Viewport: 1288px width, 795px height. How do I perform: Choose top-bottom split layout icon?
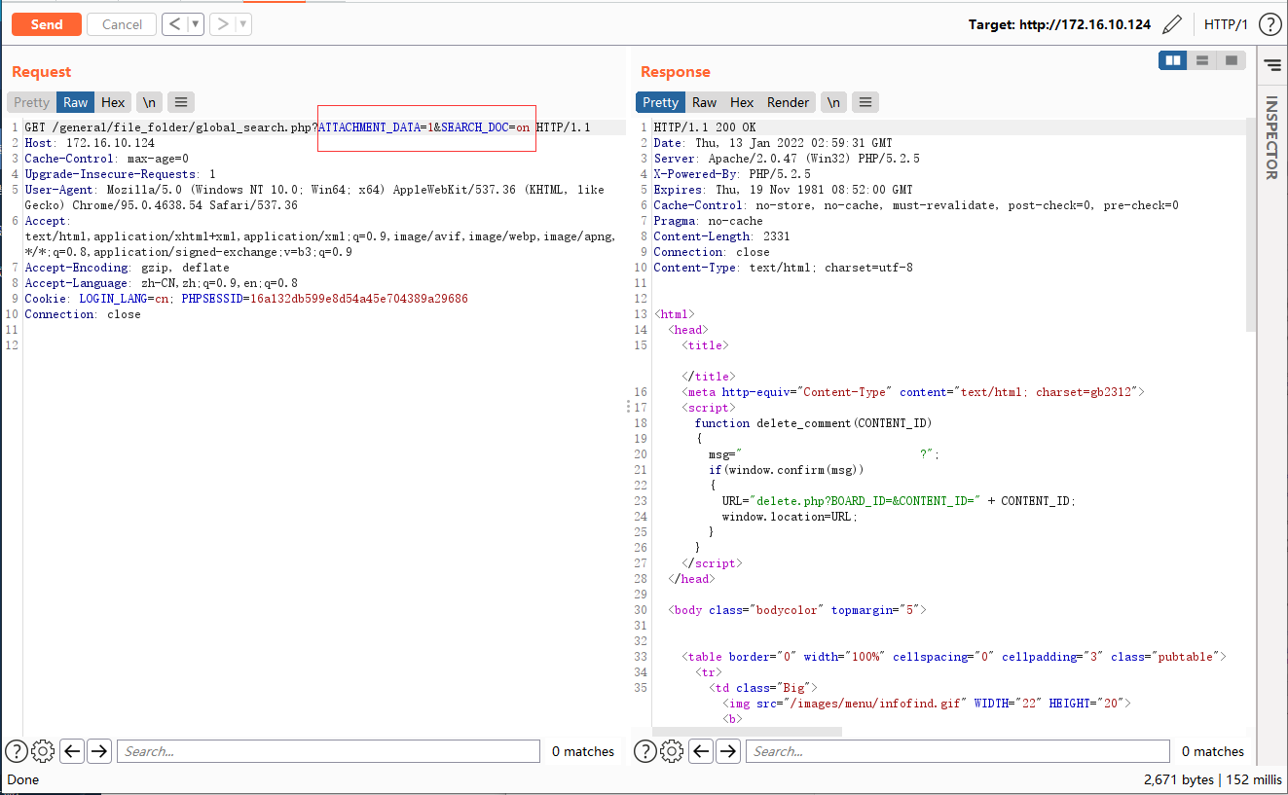[1202, 60]
